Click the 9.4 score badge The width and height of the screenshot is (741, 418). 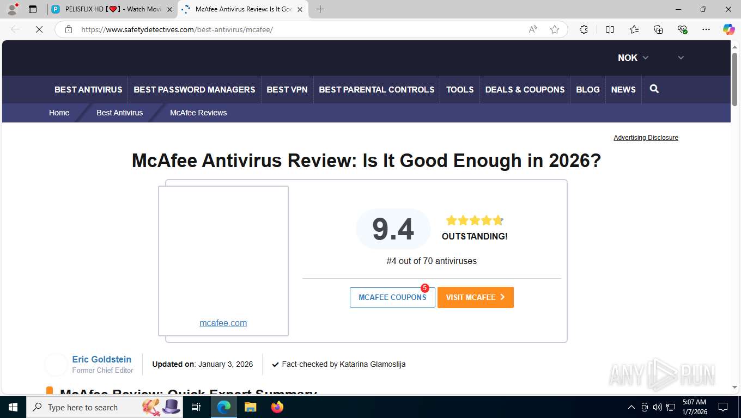393,229
